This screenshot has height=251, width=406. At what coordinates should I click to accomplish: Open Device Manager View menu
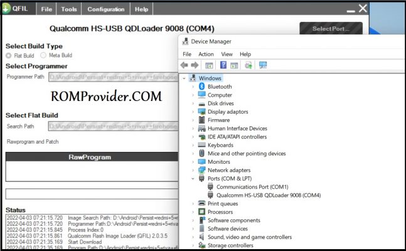click(227, 54)
